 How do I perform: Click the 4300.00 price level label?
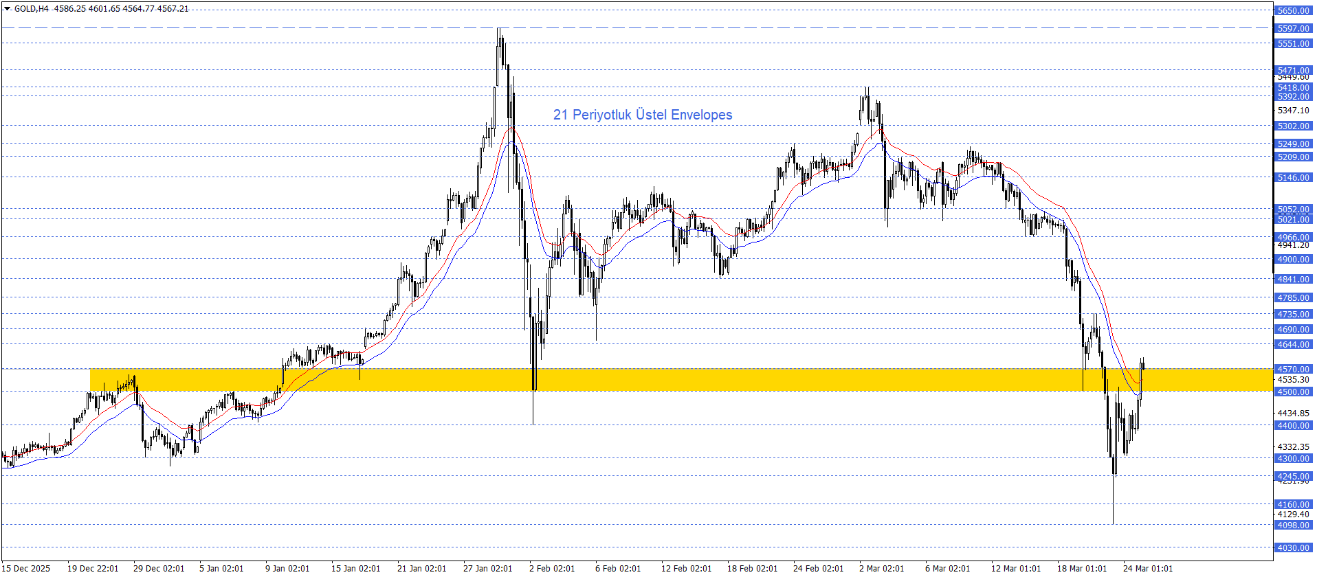1293,459
